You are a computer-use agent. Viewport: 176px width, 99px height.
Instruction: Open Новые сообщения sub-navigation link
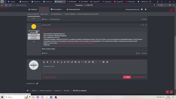point(33,14)
